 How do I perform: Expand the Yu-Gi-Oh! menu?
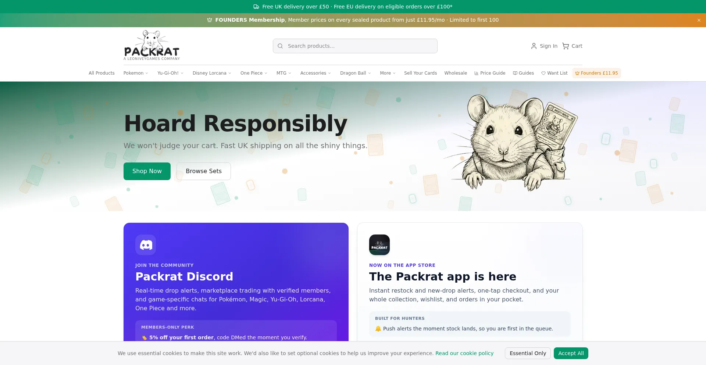(170, 73)
